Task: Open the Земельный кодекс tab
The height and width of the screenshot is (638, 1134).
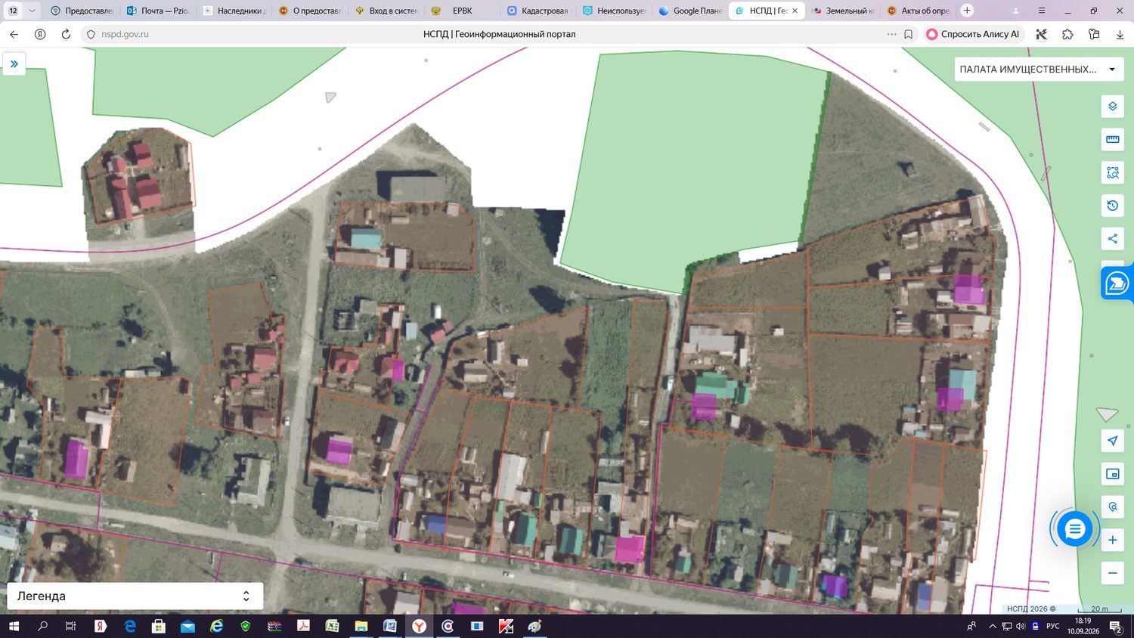Action: pos(843,11)
